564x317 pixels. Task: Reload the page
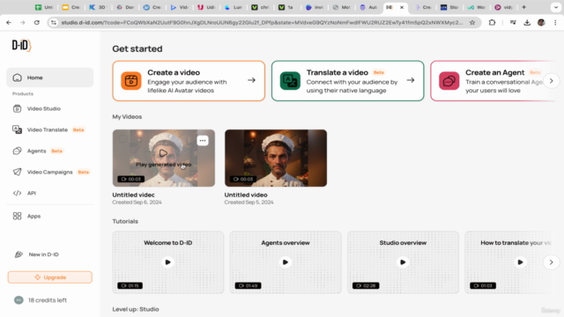pyautogui.click(x=37, y=23)
